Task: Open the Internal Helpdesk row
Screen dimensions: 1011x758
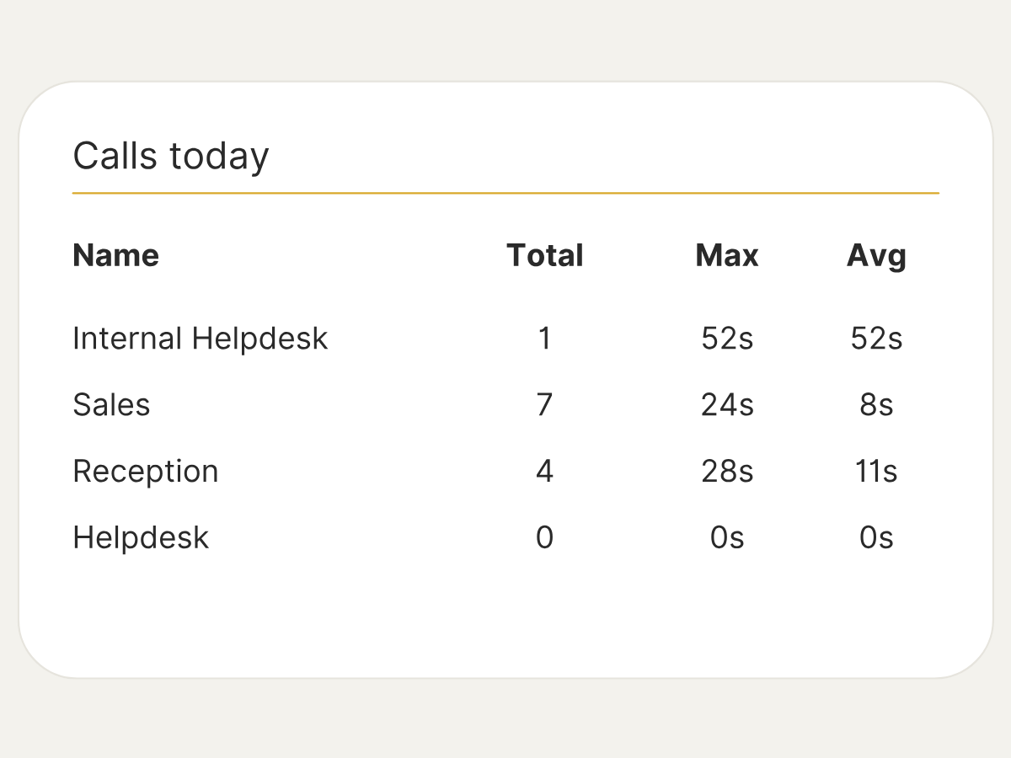Action: pyautogui.click(x=505, y=339)
